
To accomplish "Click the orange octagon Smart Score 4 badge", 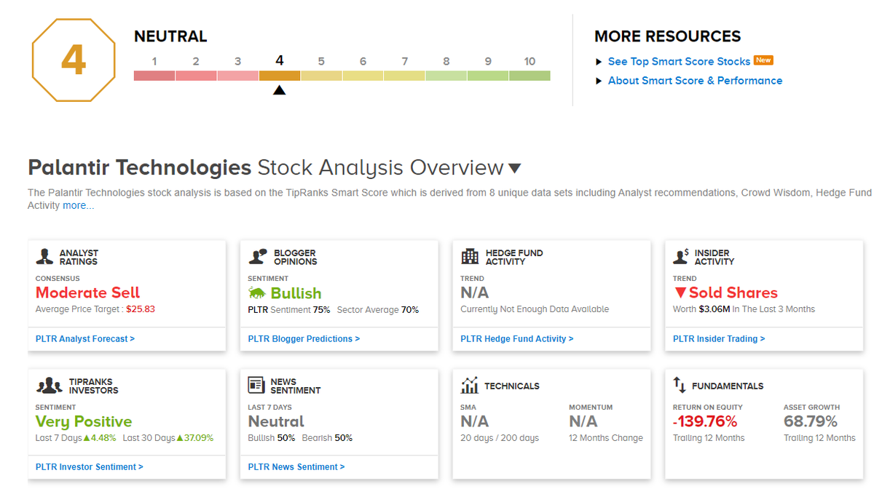I will [x=74, y=60].
